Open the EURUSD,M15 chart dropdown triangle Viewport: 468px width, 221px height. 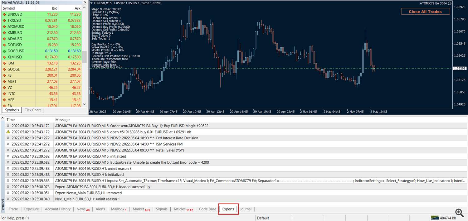click(x=91, y=3)
